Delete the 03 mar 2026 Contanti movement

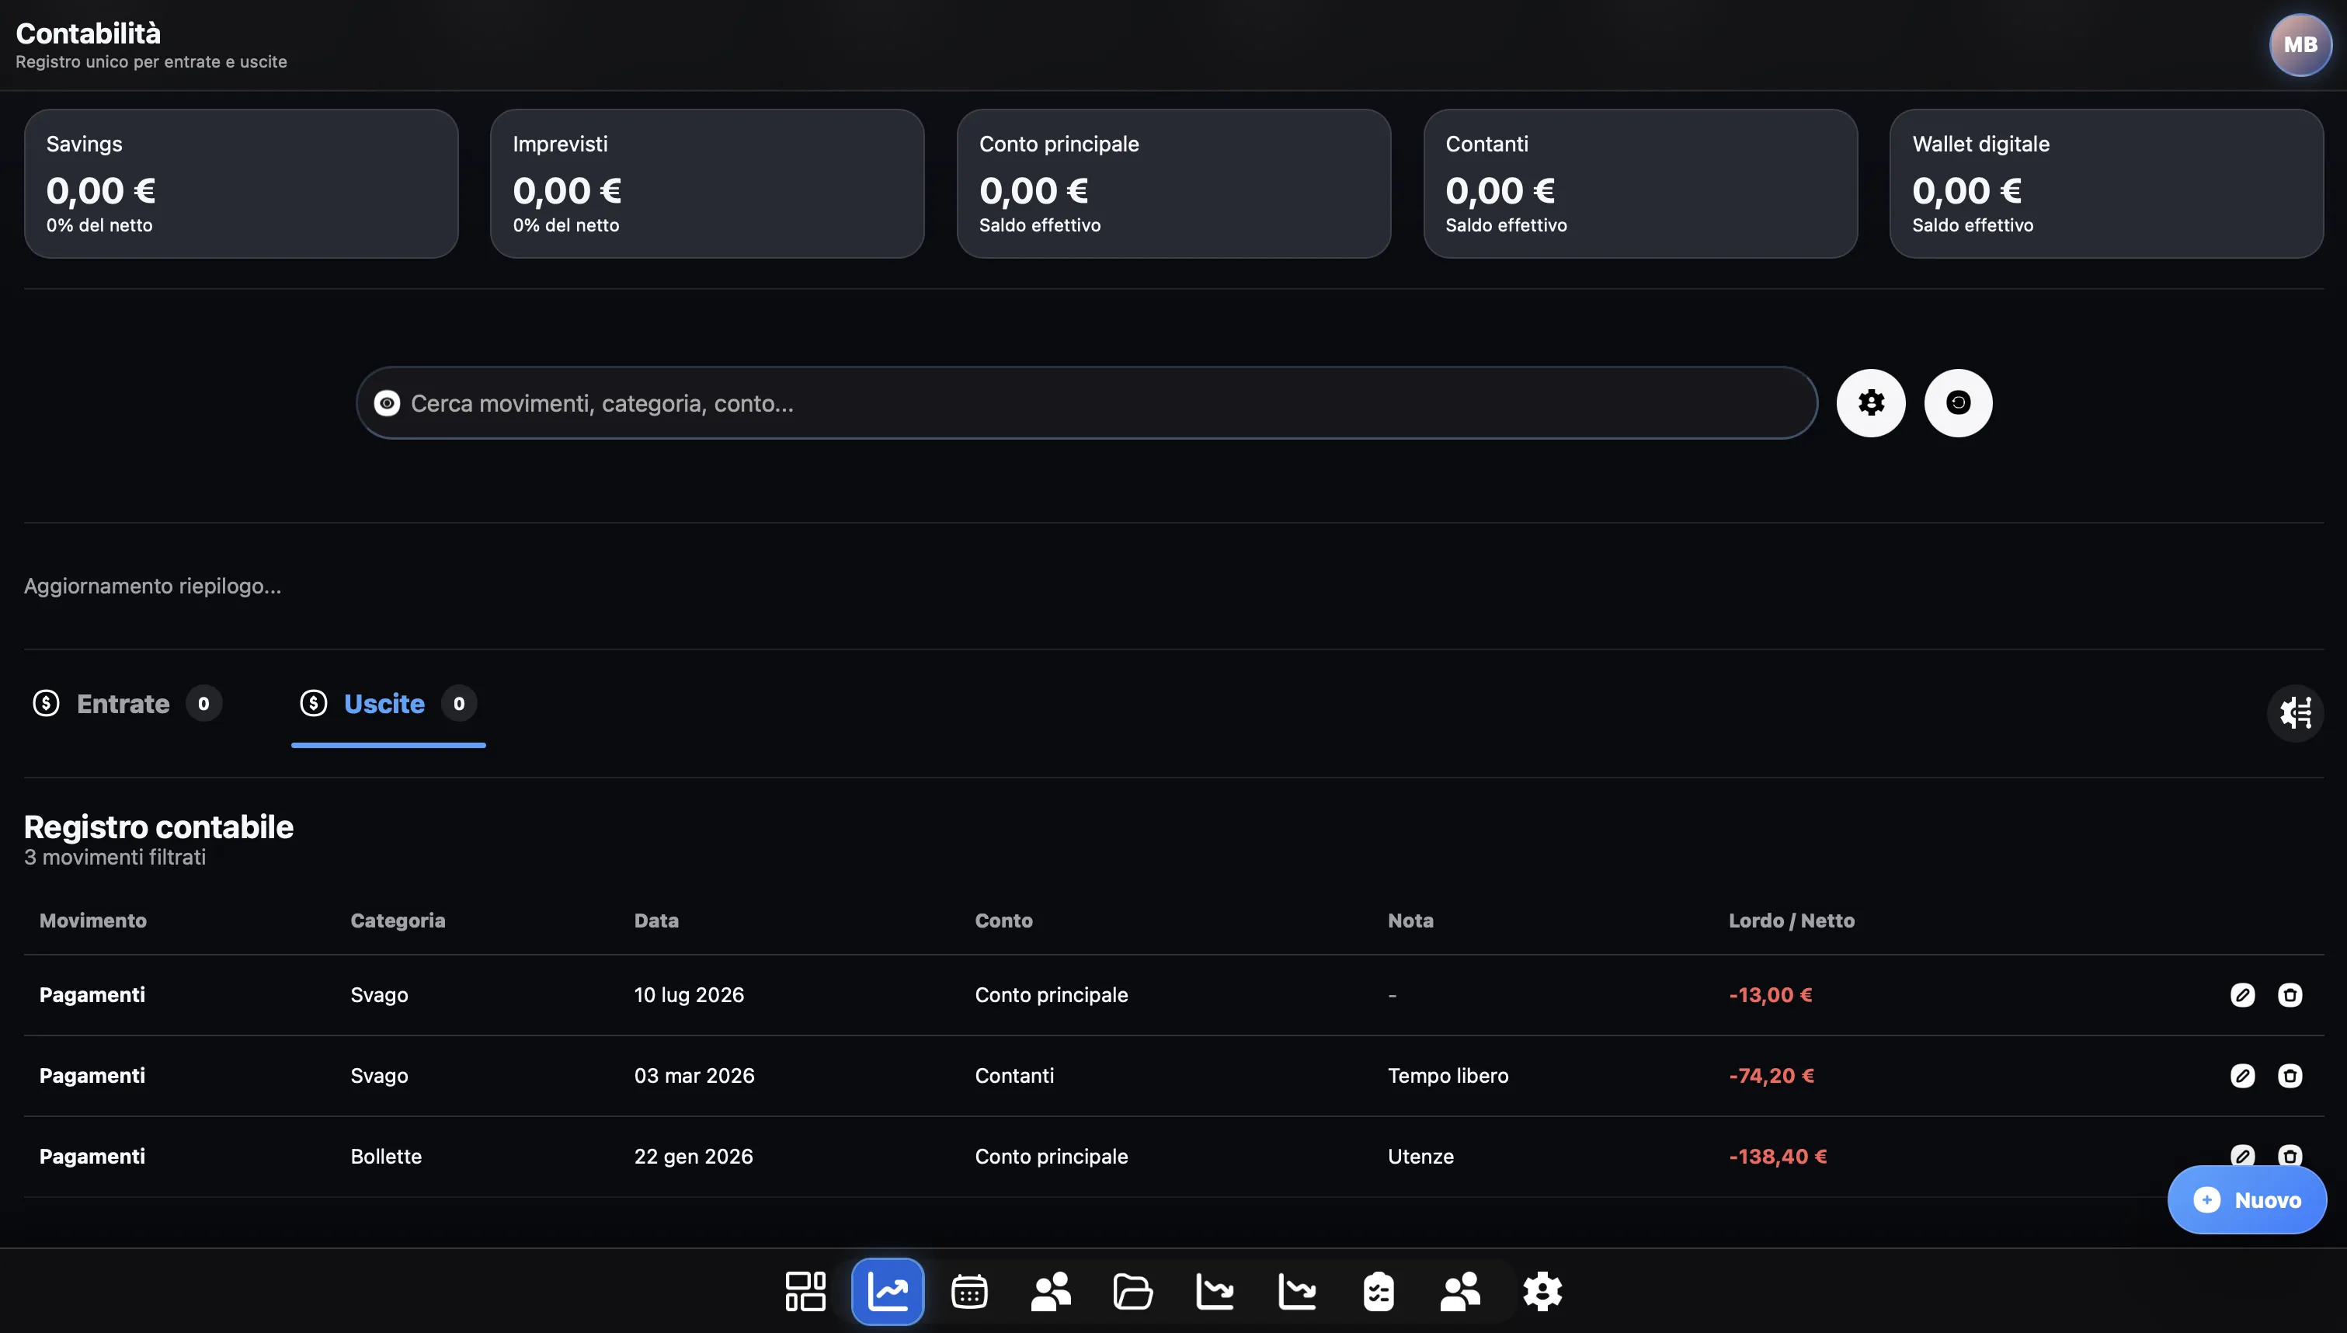(x=2290, y=1076)
